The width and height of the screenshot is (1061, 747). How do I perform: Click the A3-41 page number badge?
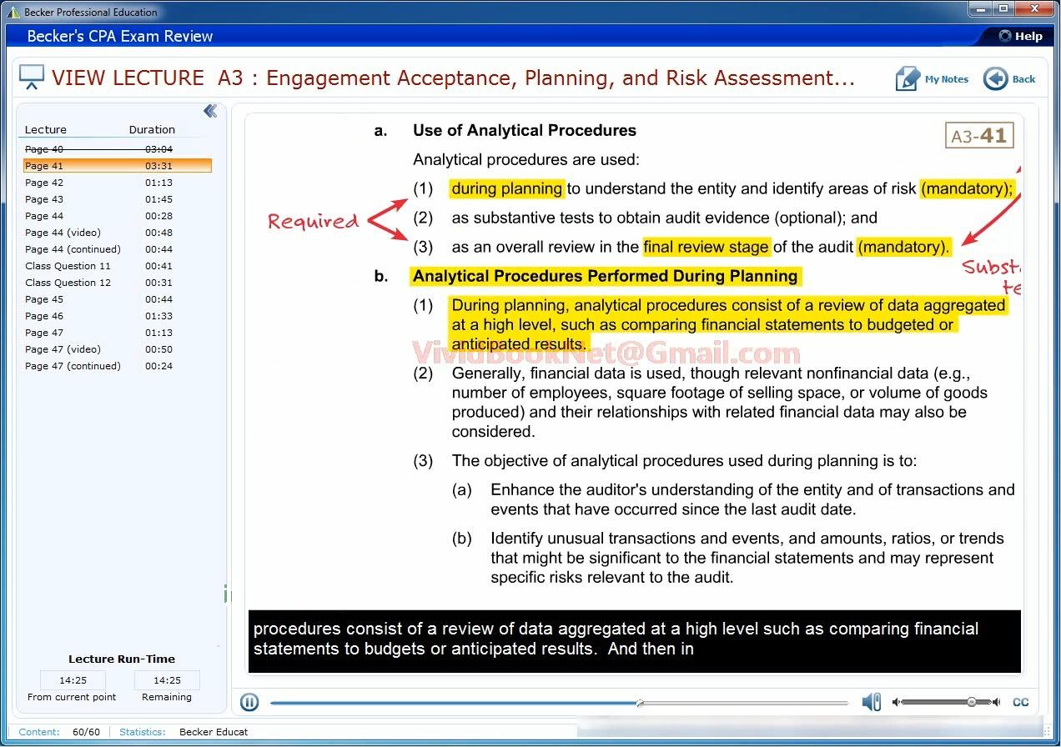point(979,135)
